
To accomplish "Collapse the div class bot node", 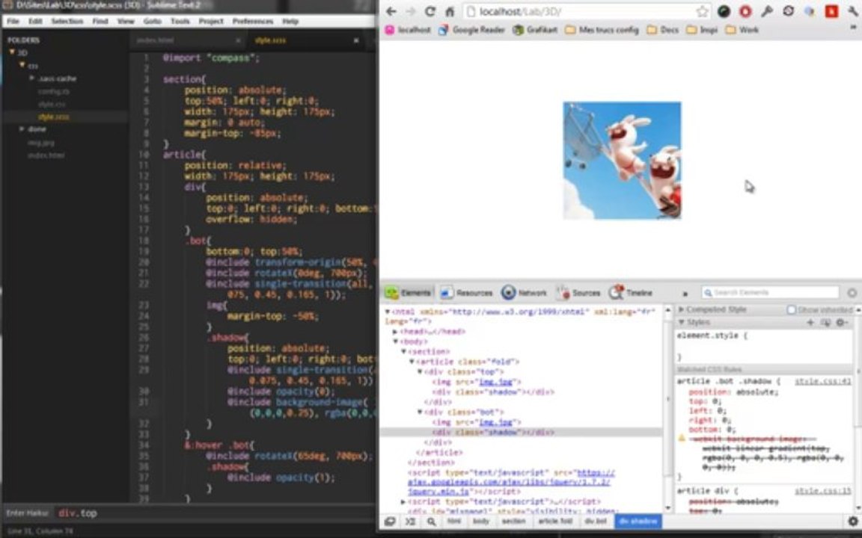I will [420, 412].
